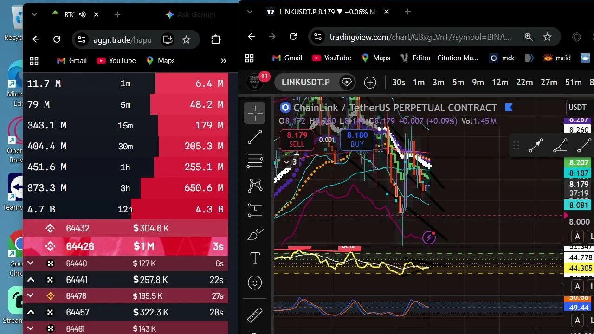594x334 pixels.
Task: Expand the 64441 trade row chevron
Action: tap(31, 280)
